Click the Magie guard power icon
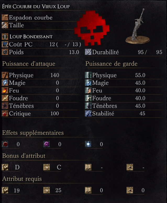The height and width of the screenshot is (203, 167). (88, 83)
